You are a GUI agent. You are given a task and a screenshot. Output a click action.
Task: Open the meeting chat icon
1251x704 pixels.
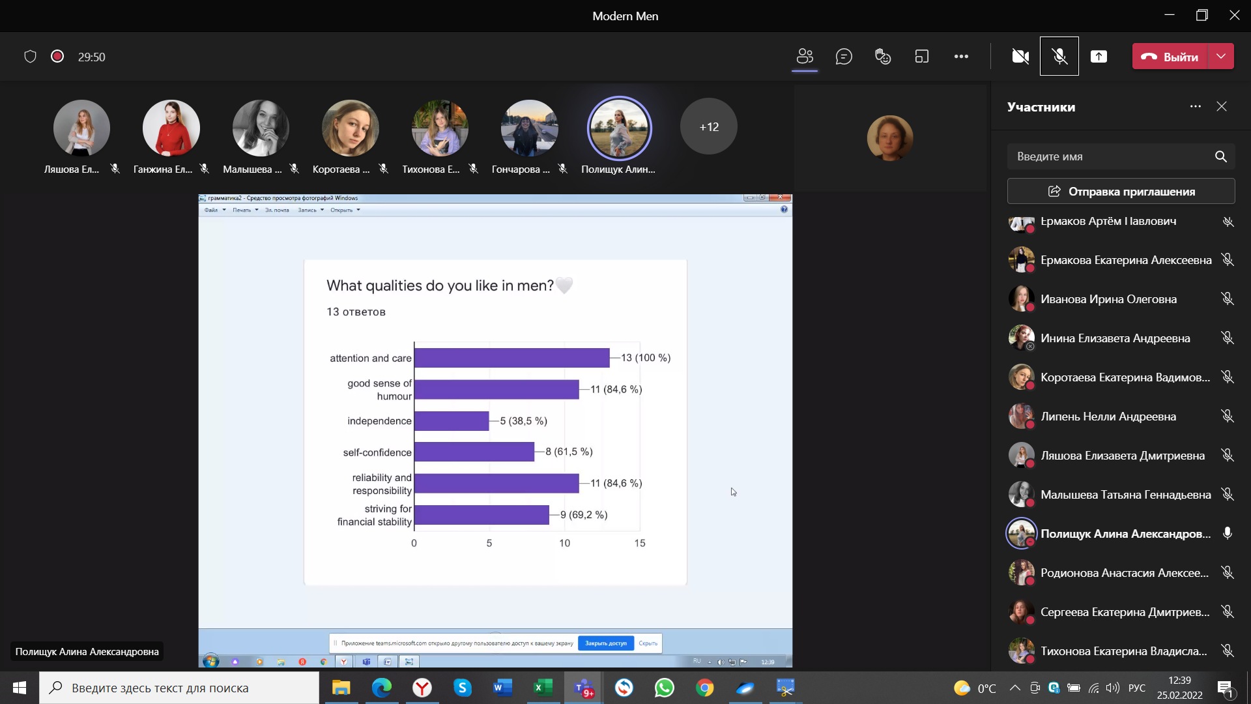[x=844, y=56]
